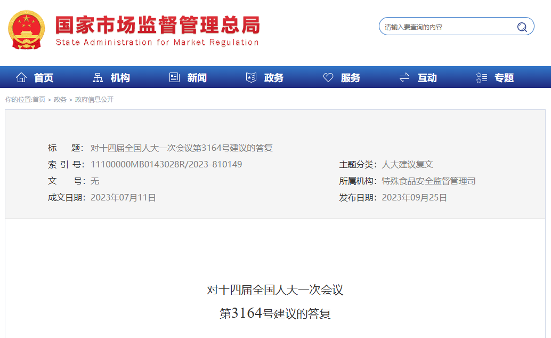Click the two-arrow icon for 互动
Image resolution: width=551 pixels, height=338 pixels.
click(x=404, y=78)
